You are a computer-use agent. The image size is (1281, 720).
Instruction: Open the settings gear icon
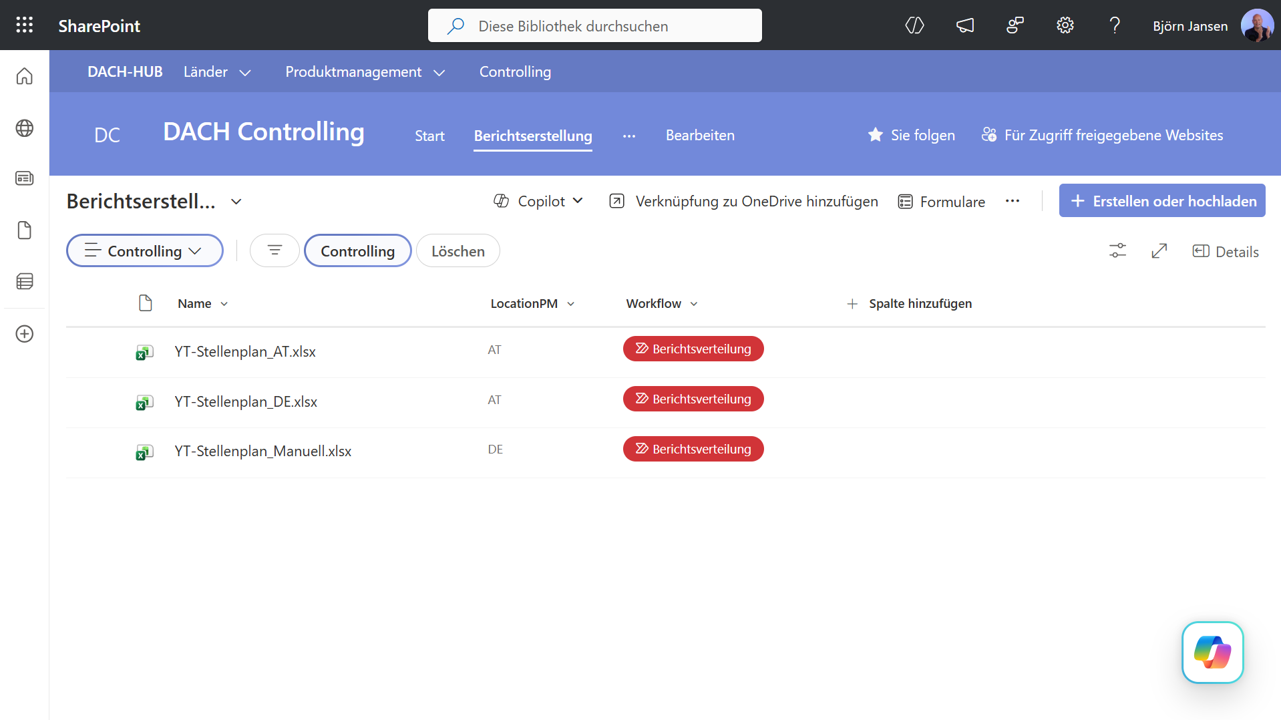[x=1065, y=25]
